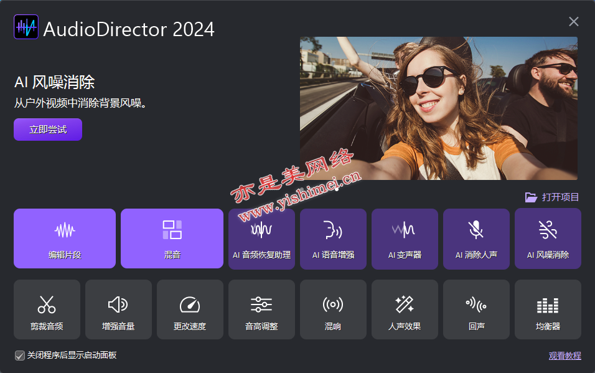Open the 混音 (mix) tile
The image size is (595, 373).
tap(172, 238)
